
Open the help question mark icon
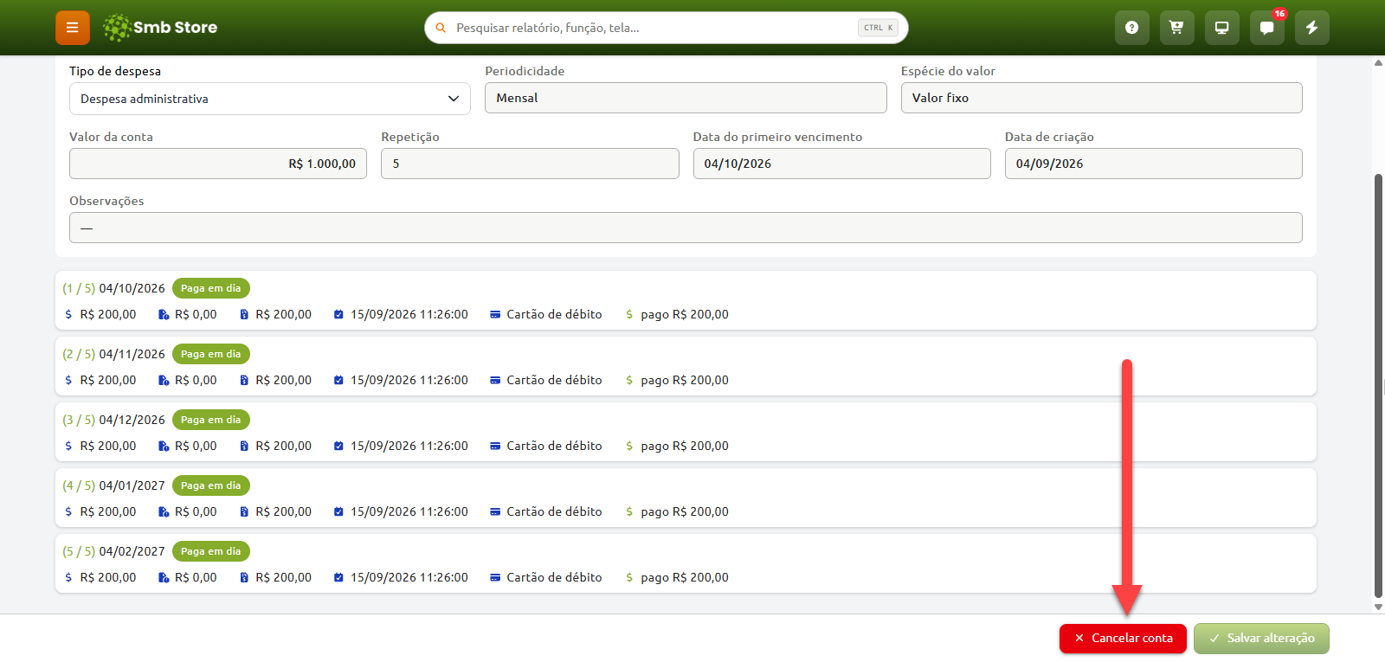[x=1132, y=28]
